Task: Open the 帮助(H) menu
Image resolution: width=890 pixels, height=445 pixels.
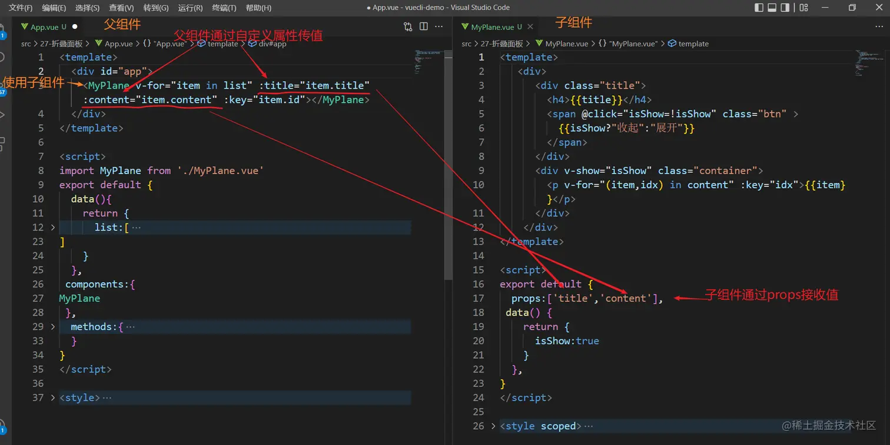Action: click(258, 8)
